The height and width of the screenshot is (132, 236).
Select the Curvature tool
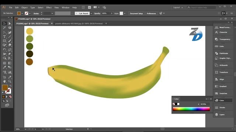10,33
